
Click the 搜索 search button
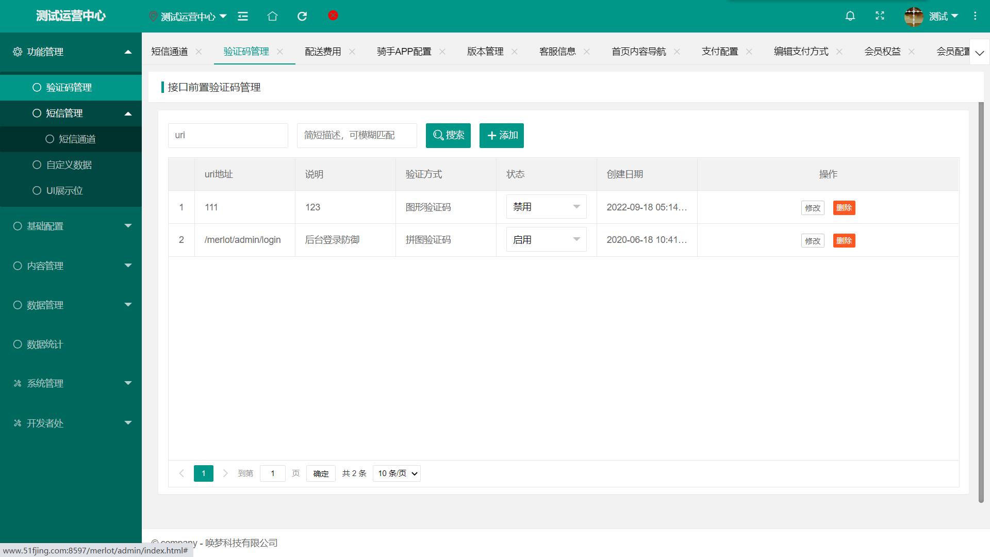click(x=448, y=136)
